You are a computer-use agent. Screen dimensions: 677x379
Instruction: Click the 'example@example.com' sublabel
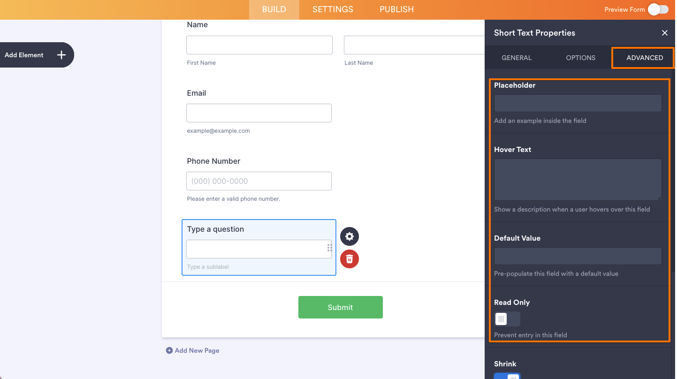[218, 131]
